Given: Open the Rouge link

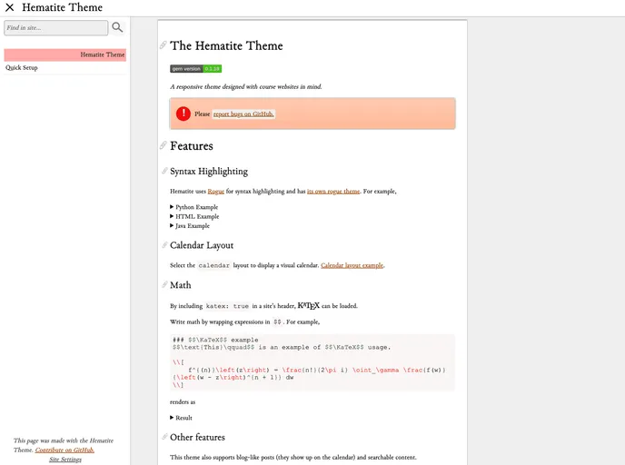Looking at the screenshot, I should click(x=216, y=192).
